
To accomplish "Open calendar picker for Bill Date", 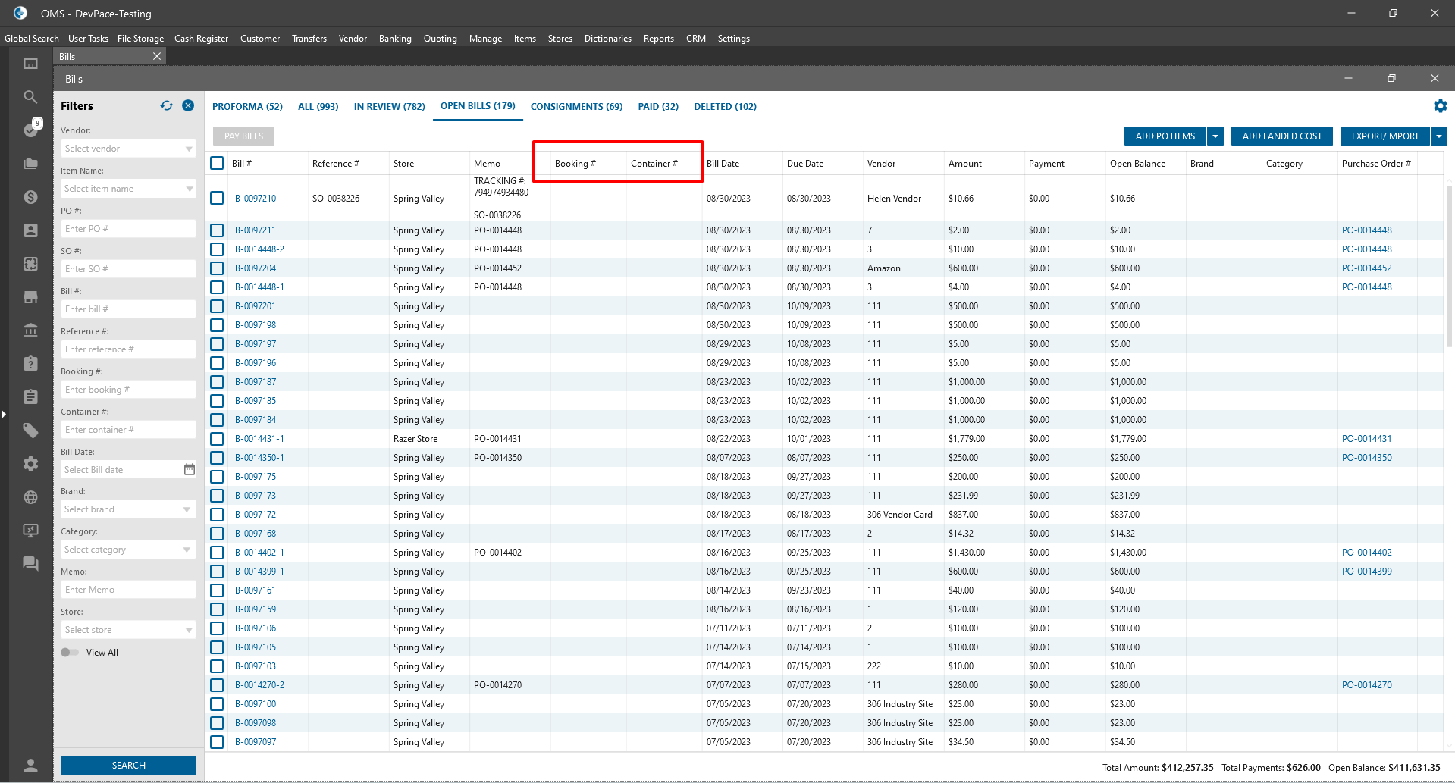I will pyautogui.click(x=190, y=470).
